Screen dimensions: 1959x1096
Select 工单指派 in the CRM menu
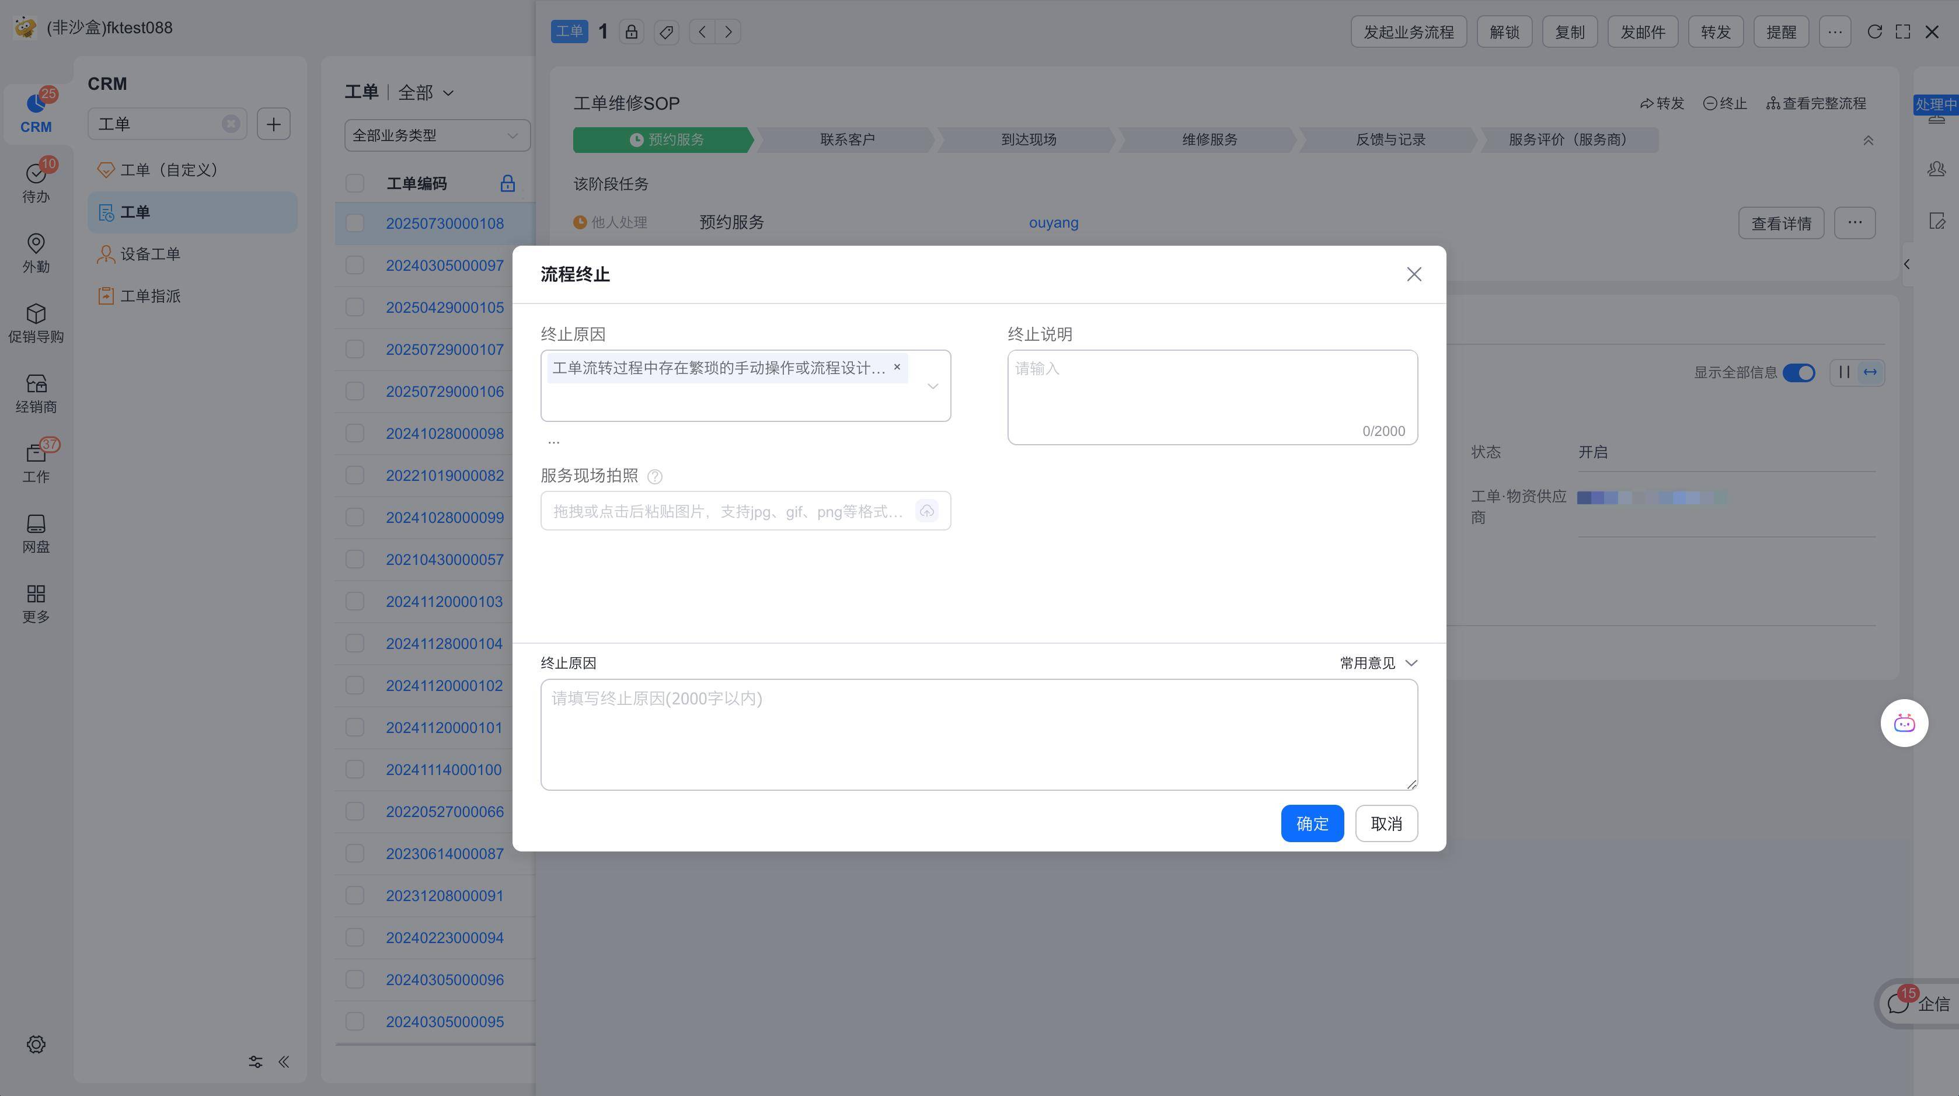(x=150, y=296)
